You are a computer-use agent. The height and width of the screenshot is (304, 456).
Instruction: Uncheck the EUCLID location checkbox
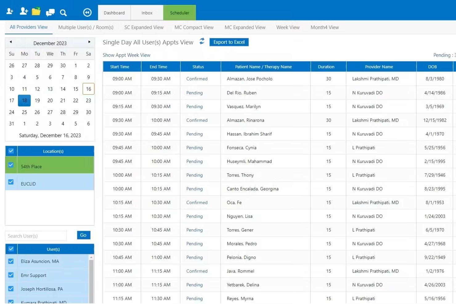click(x=11, y=182)
